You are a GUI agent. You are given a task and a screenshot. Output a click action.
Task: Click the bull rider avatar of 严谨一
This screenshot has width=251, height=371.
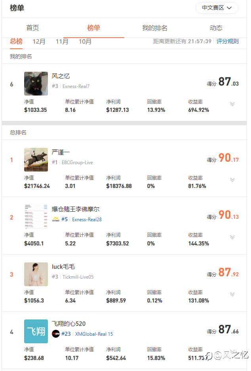tap(36, 160)
